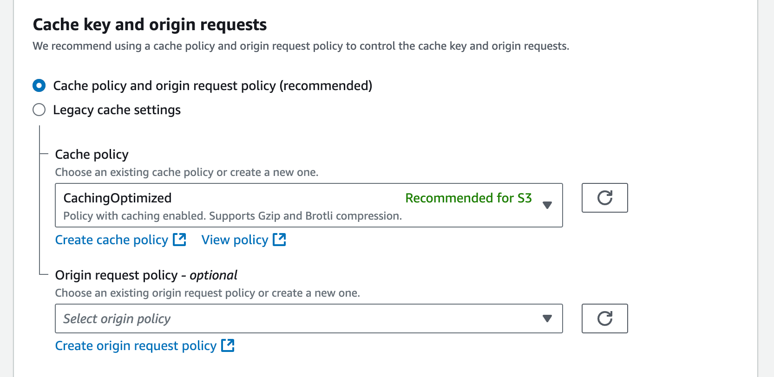Click the "Cache key and origin requests" heading
The width and height of the screenshot is (774, 377).
pos(150,25)
